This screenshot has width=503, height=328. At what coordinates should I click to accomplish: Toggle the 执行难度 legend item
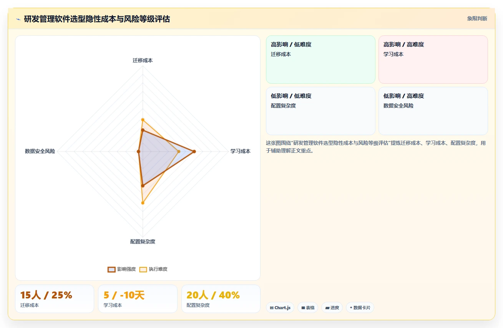pos(153,269)
